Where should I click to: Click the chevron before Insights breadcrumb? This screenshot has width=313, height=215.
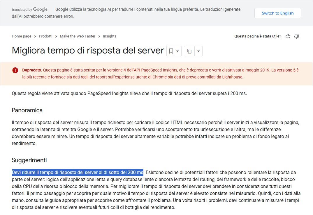[x=99, y=36]
